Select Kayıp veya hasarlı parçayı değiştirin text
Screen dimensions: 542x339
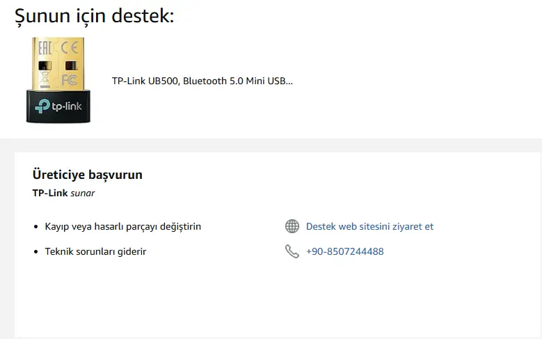122,226
